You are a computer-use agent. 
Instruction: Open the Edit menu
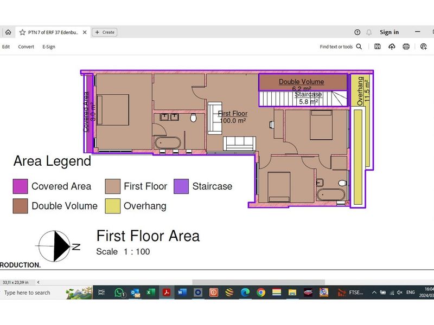click(x=6, y=47)
